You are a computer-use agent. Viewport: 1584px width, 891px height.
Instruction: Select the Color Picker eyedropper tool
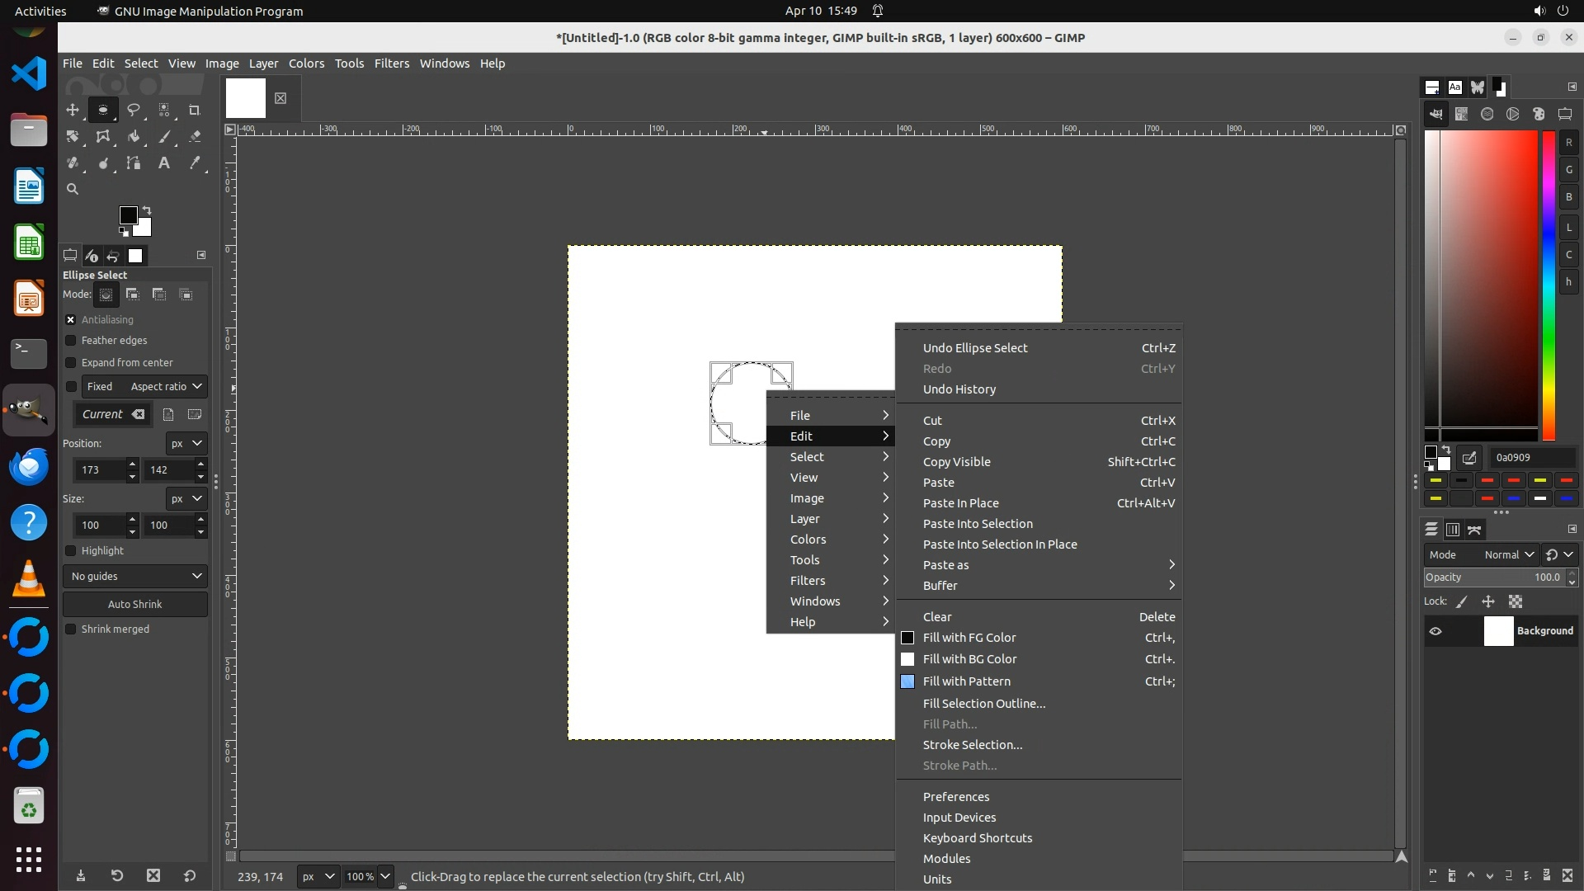(195, 163)
